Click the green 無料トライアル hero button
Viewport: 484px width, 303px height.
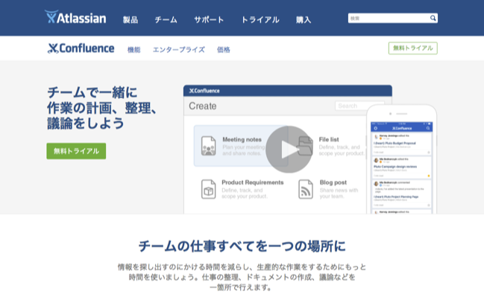point(76,151)
